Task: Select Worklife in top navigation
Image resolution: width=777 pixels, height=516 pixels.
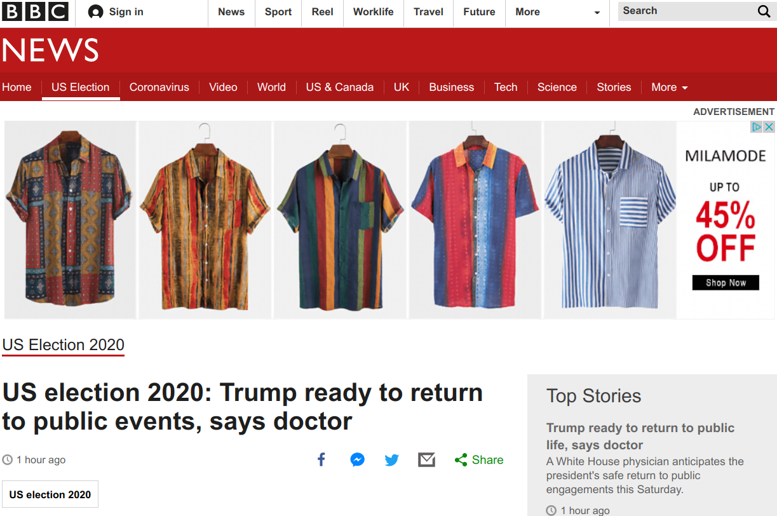Action: 373,12
